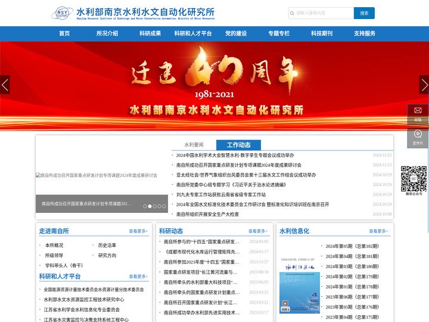Image resolution: width=429 pixels, height=322 pixels.
Task: Open 南自所组织开展安全生产大检查 news
Action: (x=207, y=215)
